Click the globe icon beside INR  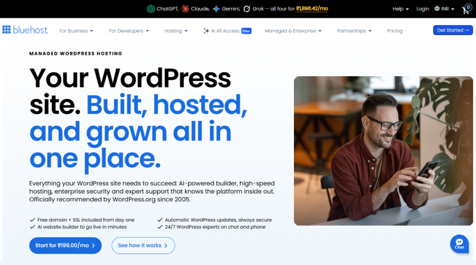[x=437, y=8]
